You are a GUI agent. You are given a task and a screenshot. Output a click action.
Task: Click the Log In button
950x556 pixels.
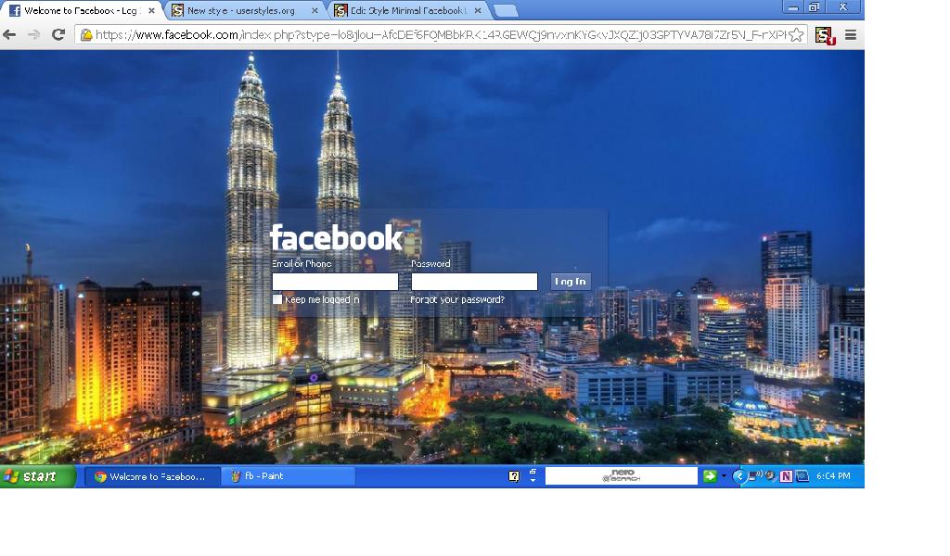[x=571, y=282]
